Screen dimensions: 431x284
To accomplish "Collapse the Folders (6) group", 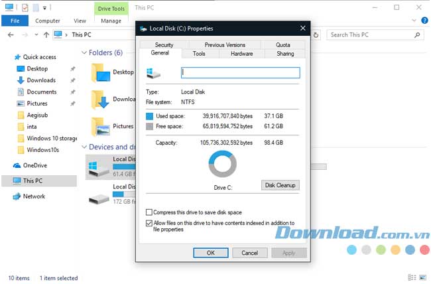I will point(84,52).
